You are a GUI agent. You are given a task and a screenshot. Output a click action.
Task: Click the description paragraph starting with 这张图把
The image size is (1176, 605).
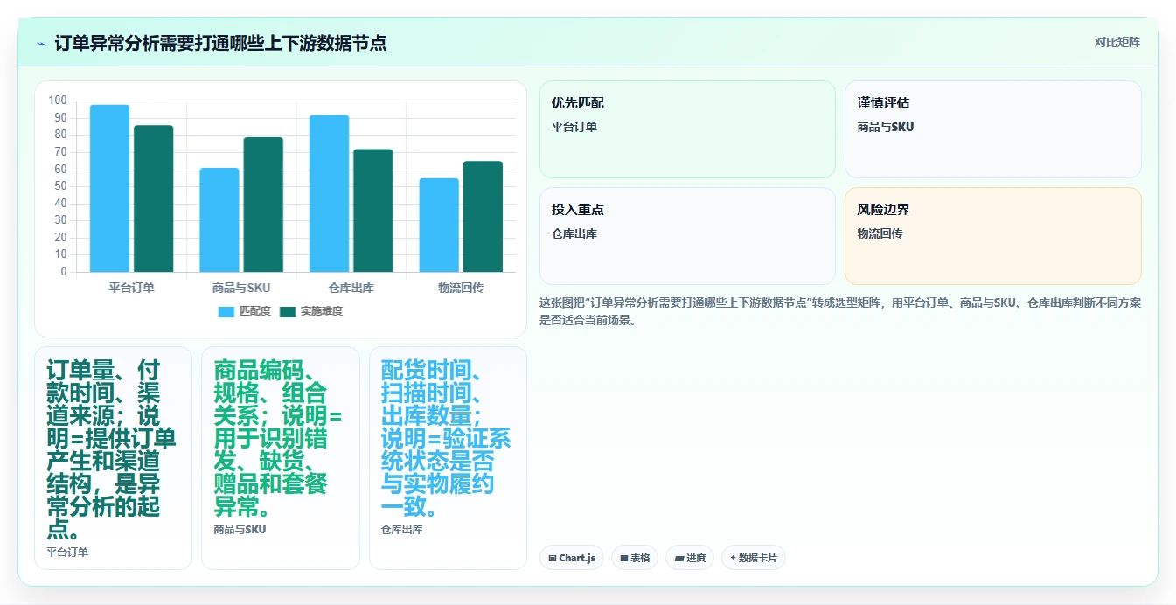tap(840, 311)
